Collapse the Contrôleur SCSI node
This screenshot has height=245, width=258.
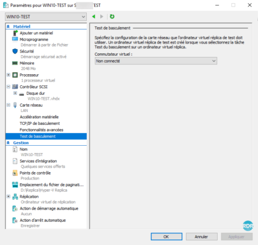pos(9,86)
